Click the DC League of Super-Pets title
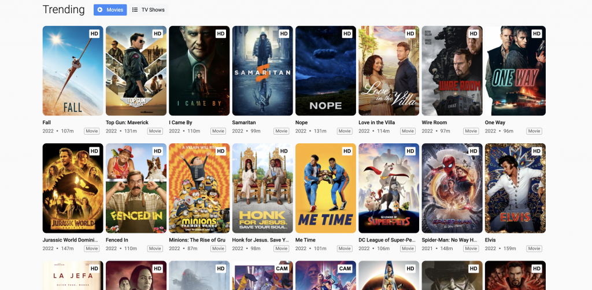 pos(387,240)
